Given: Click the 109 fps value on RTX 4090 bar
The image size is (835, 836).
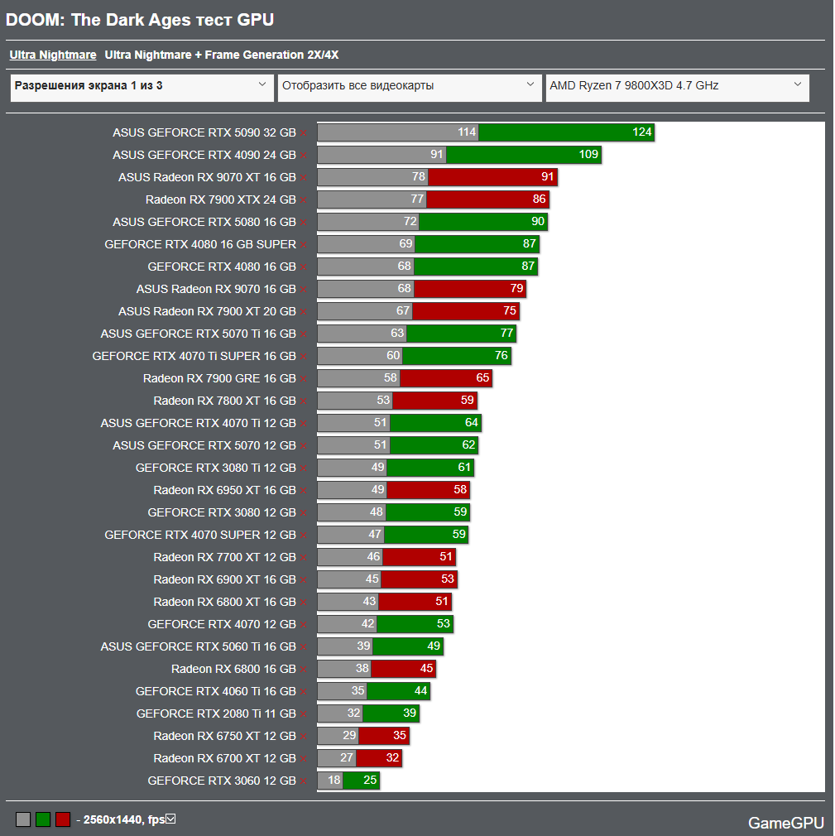Looking at the screenshot, I should point(588,155).
